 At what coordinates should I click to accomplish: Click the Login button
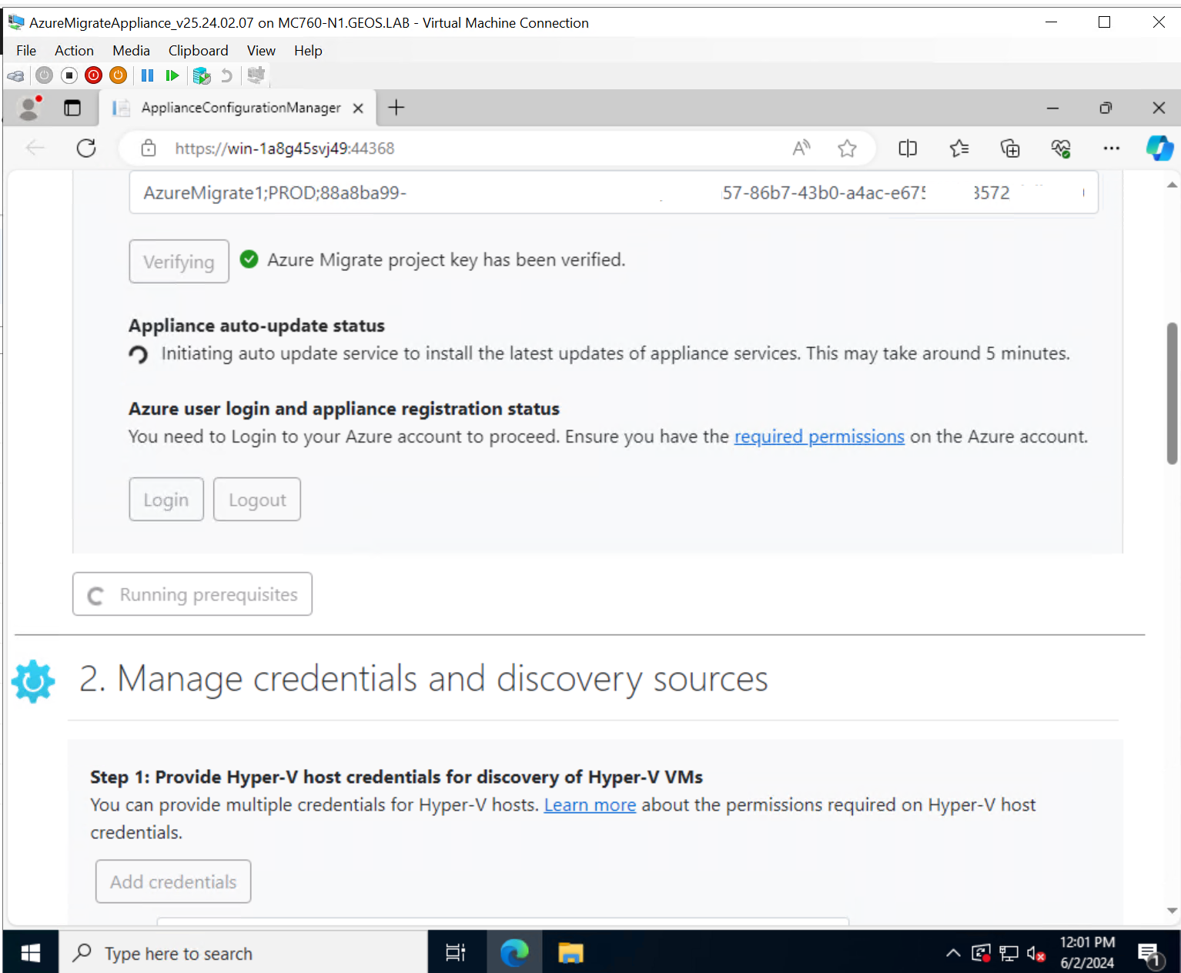[x=166, y=499]
